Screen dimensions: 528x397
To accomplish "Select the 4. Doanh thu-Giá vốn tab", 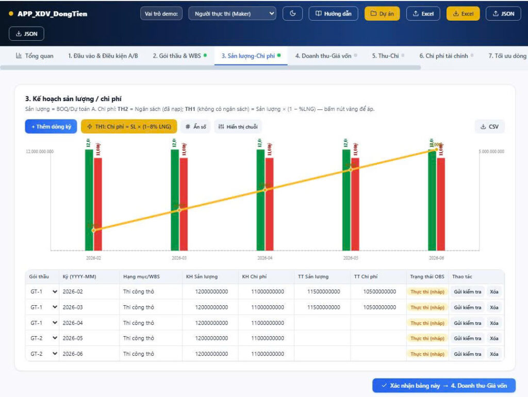I will [x=326, y=56].
